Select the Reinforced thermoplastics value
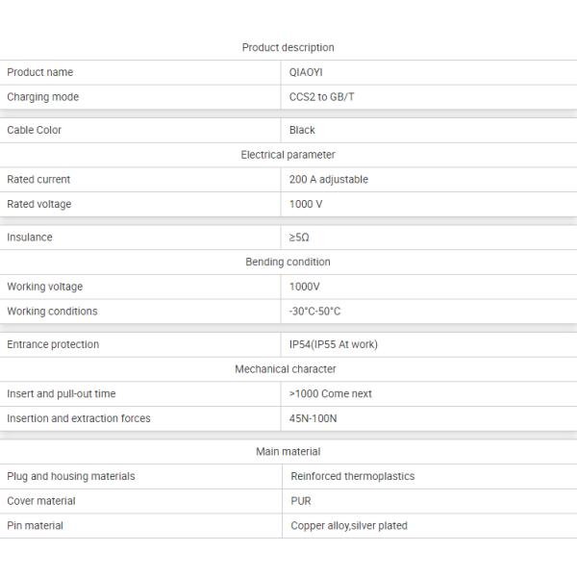The width and height of the screenshot is (577, 577). [x=352, y=476]
